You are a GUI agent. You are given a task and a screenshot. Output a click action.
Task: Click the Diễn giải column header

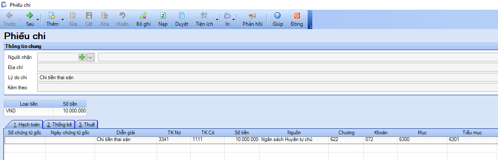(126, 133)
